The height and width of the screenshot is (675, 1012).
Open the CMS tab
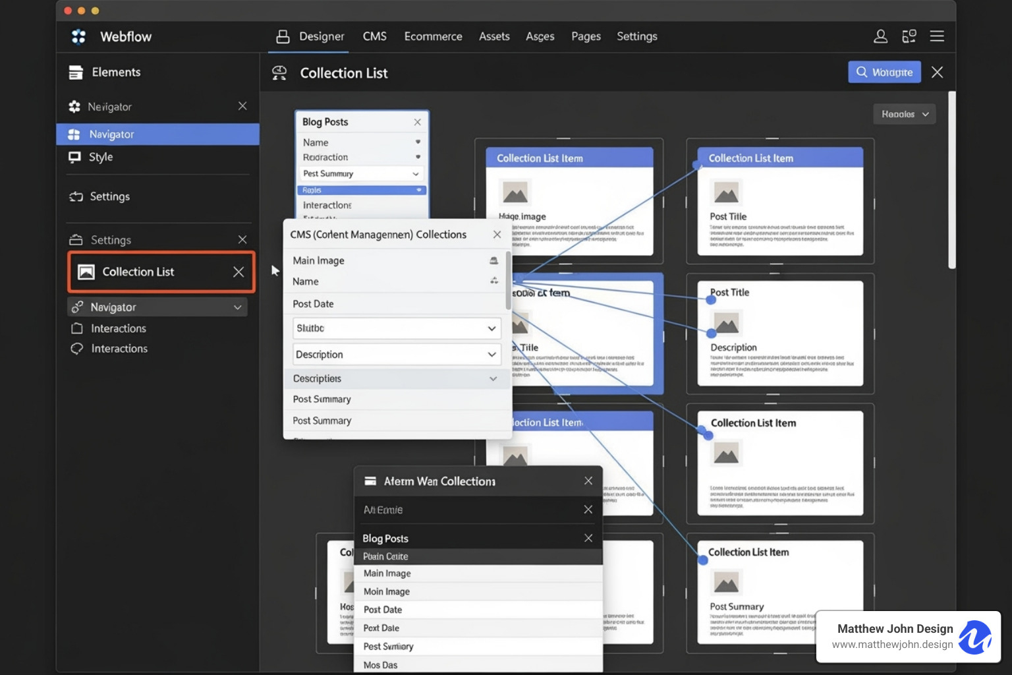pyautogui.click(x=374, y=36)
